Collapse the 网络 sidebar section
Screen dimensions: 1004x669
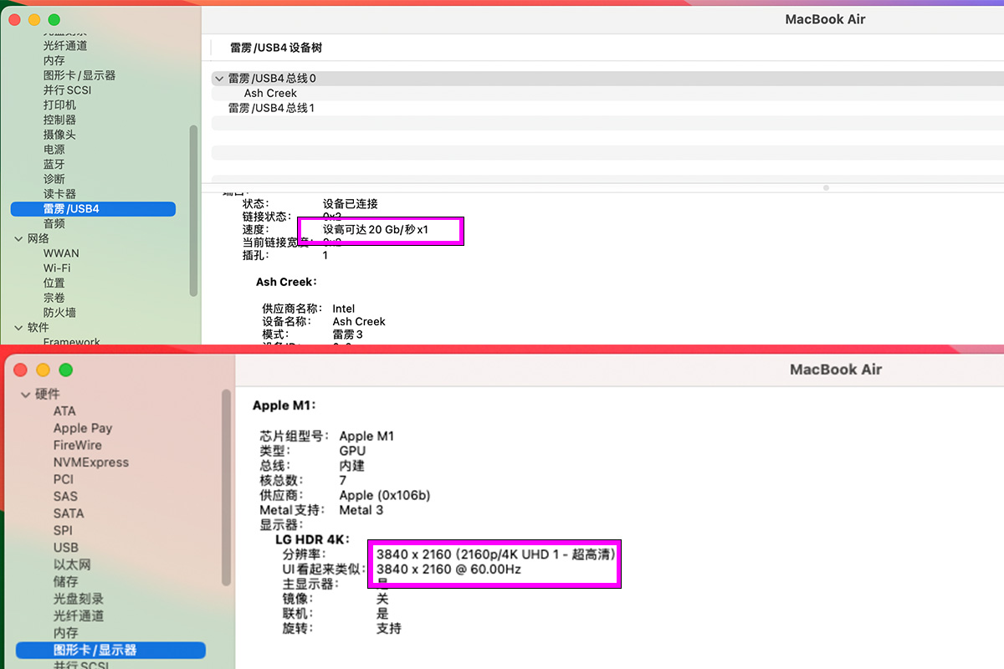pyautogui.click(x=19, y=238)
